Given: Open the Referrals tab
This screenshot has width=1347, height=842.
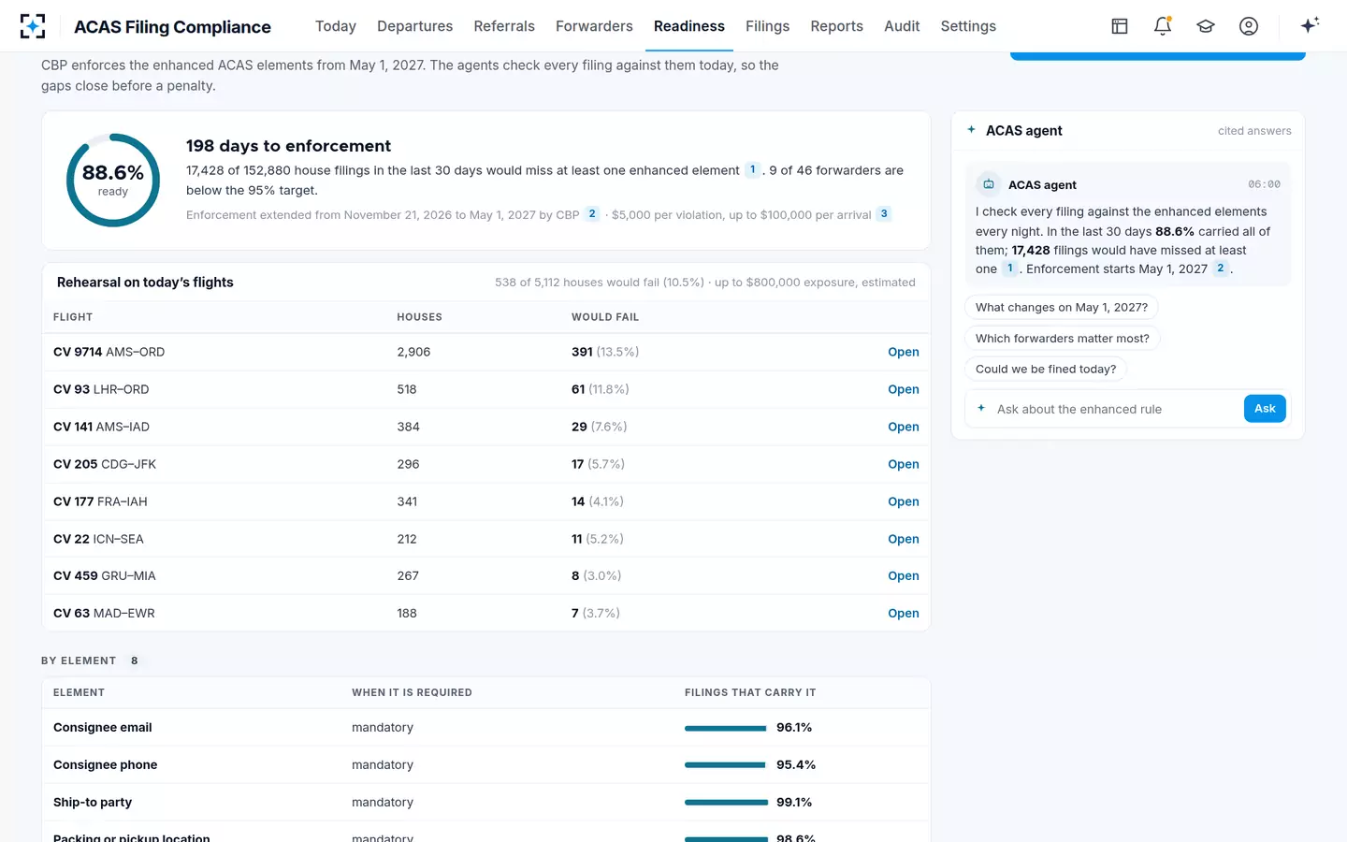Looking at the screenshot, I should tap(504, 26).
